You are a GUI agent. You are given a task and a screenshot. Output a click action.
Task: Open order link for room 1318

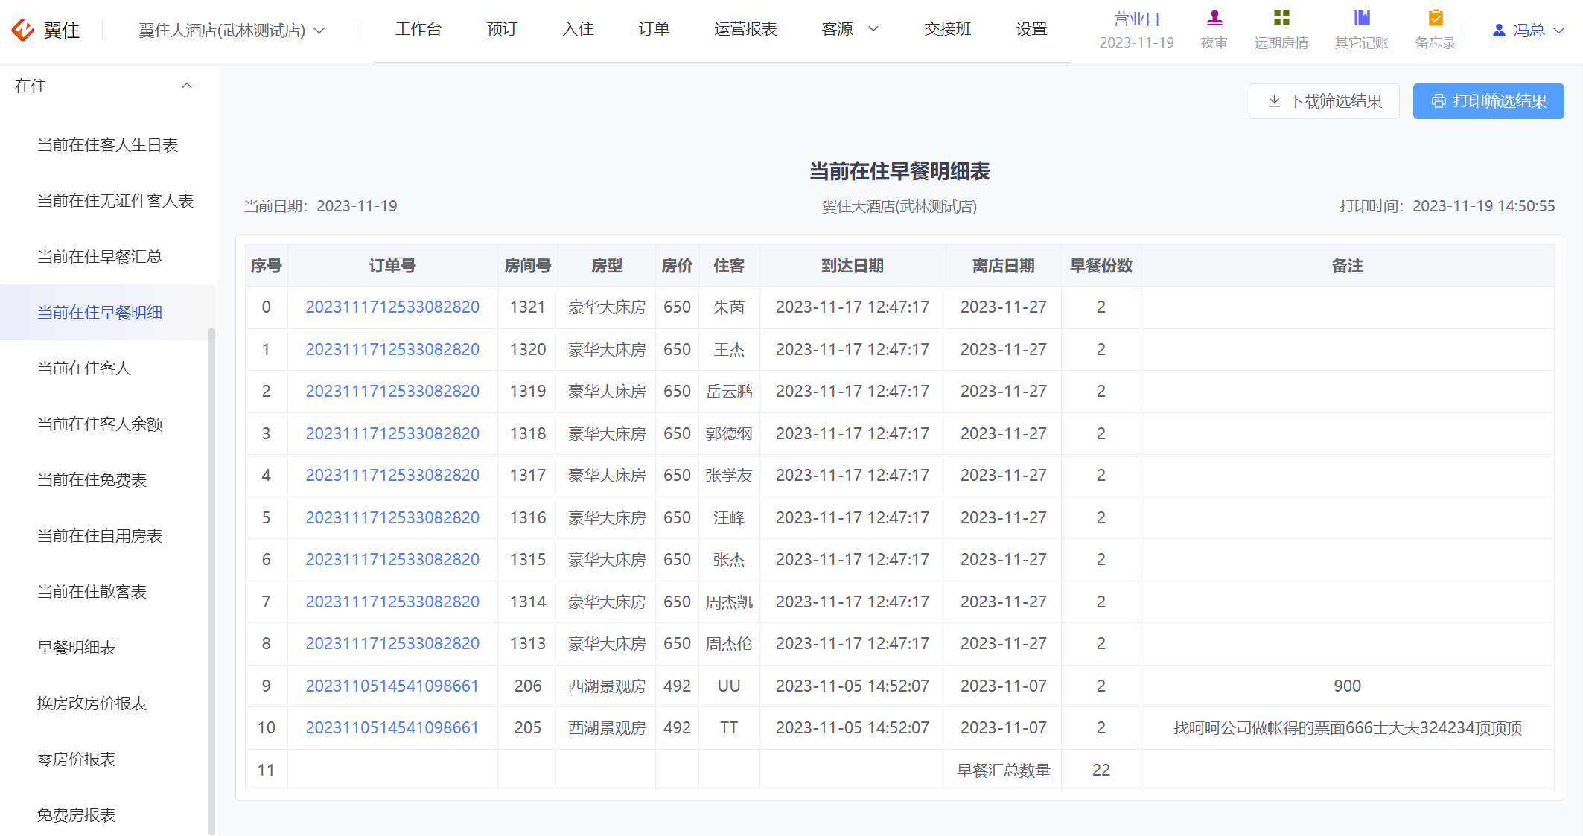[392, 434]
